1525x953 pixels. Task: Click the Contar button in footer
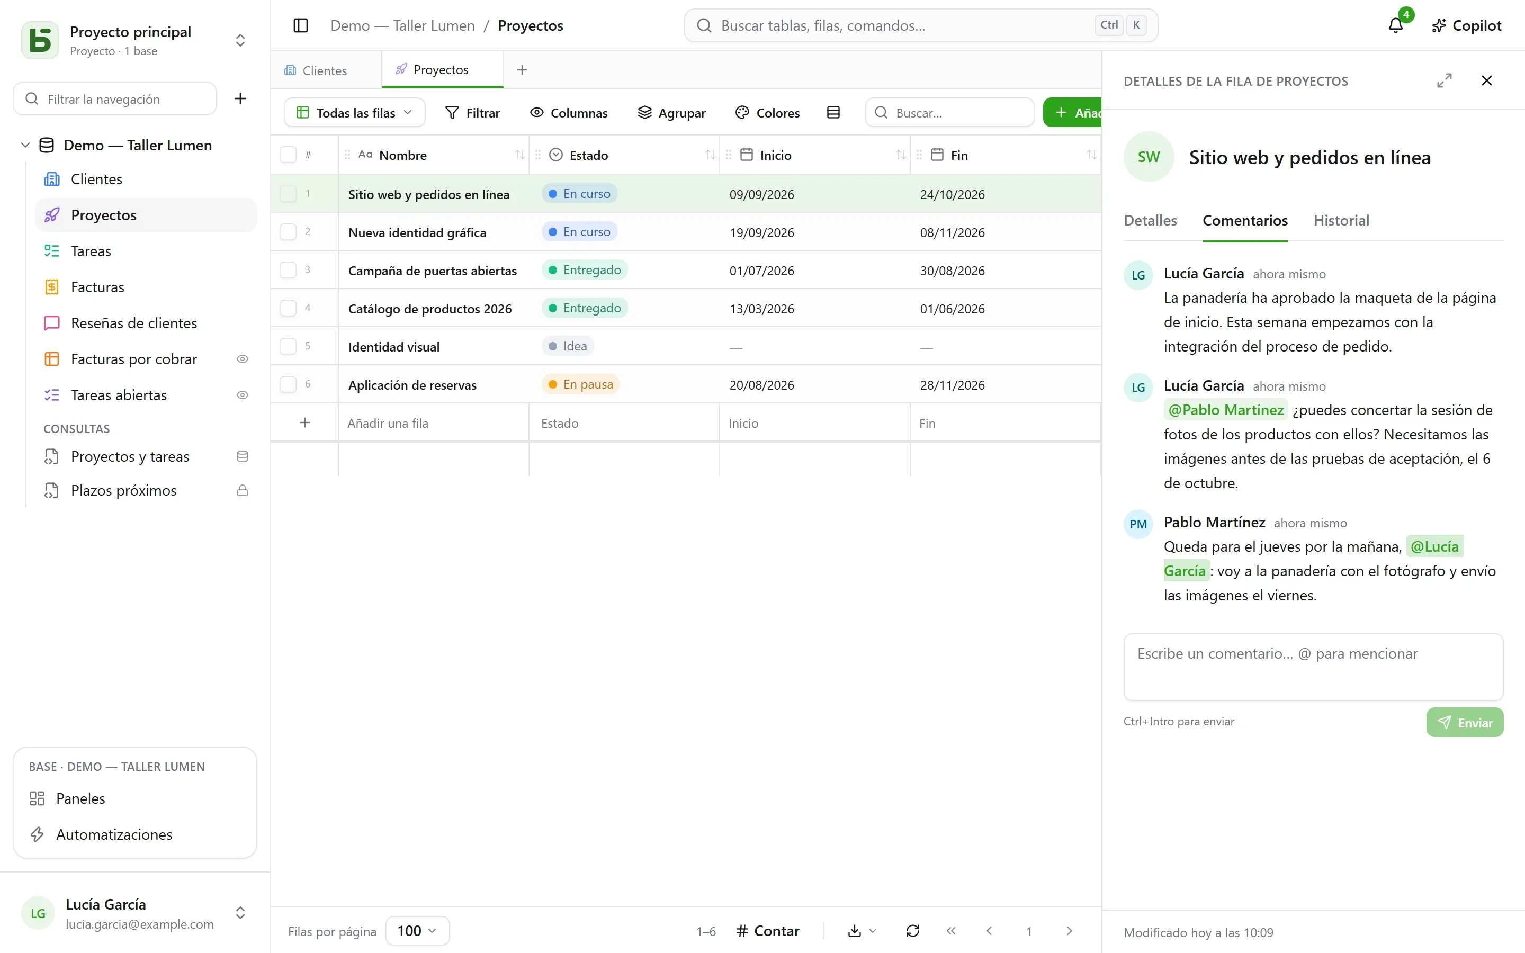768,931
